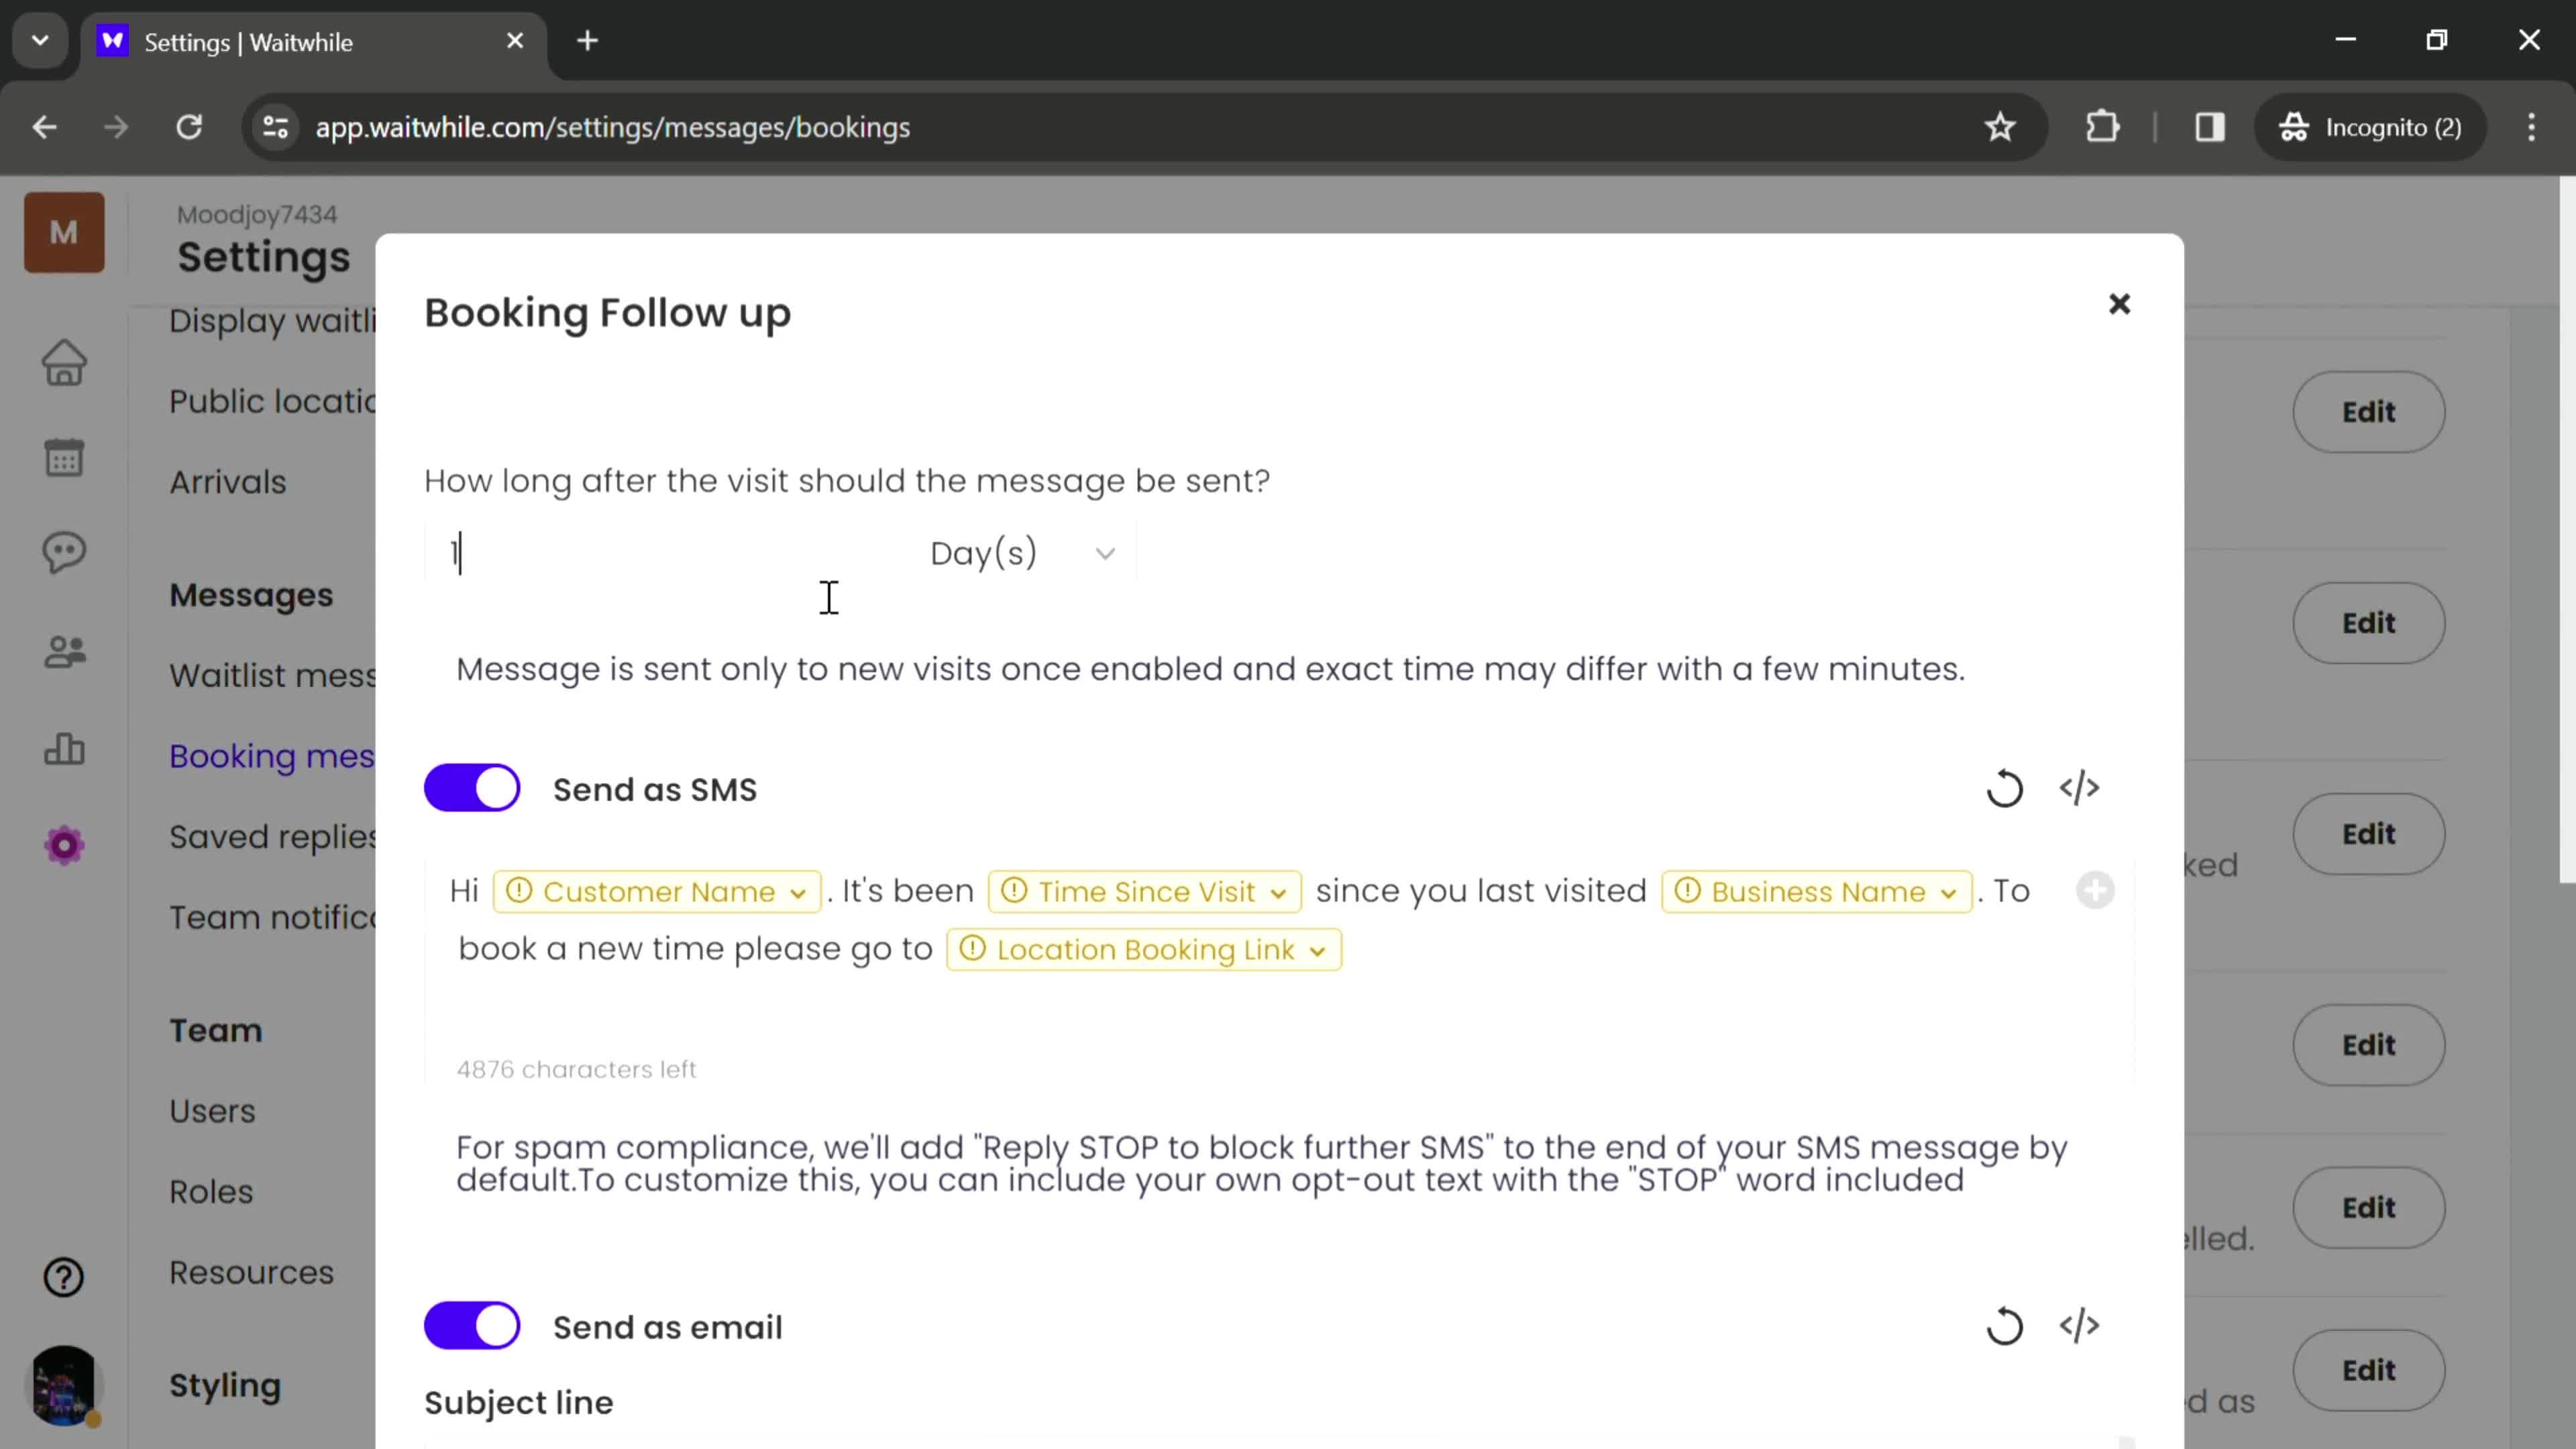Image resolution: width=2576 pixels, height=1449 pixels.
Task: Open the Home icon in sidebar
Action: coord(64,362)
